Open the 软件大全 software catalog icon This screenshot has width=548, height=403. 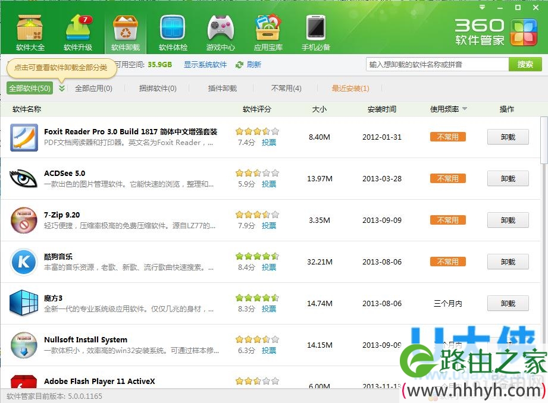coord(30,33)
